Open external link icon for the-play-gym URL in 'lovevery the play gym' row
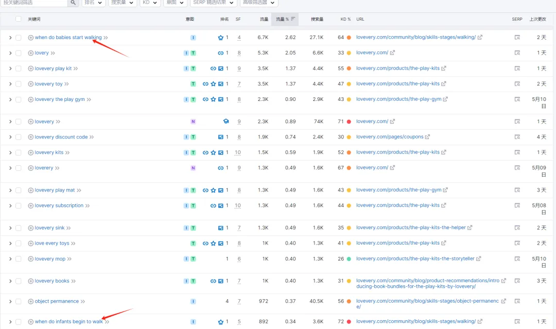This screenshot has height=329, width=556. (x=445, y=99)
